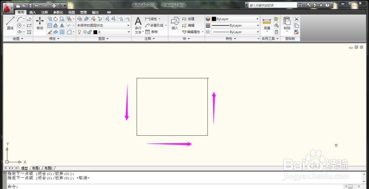
Task: Switch to the 注释 ribbon tab
Action: [45, 13]
